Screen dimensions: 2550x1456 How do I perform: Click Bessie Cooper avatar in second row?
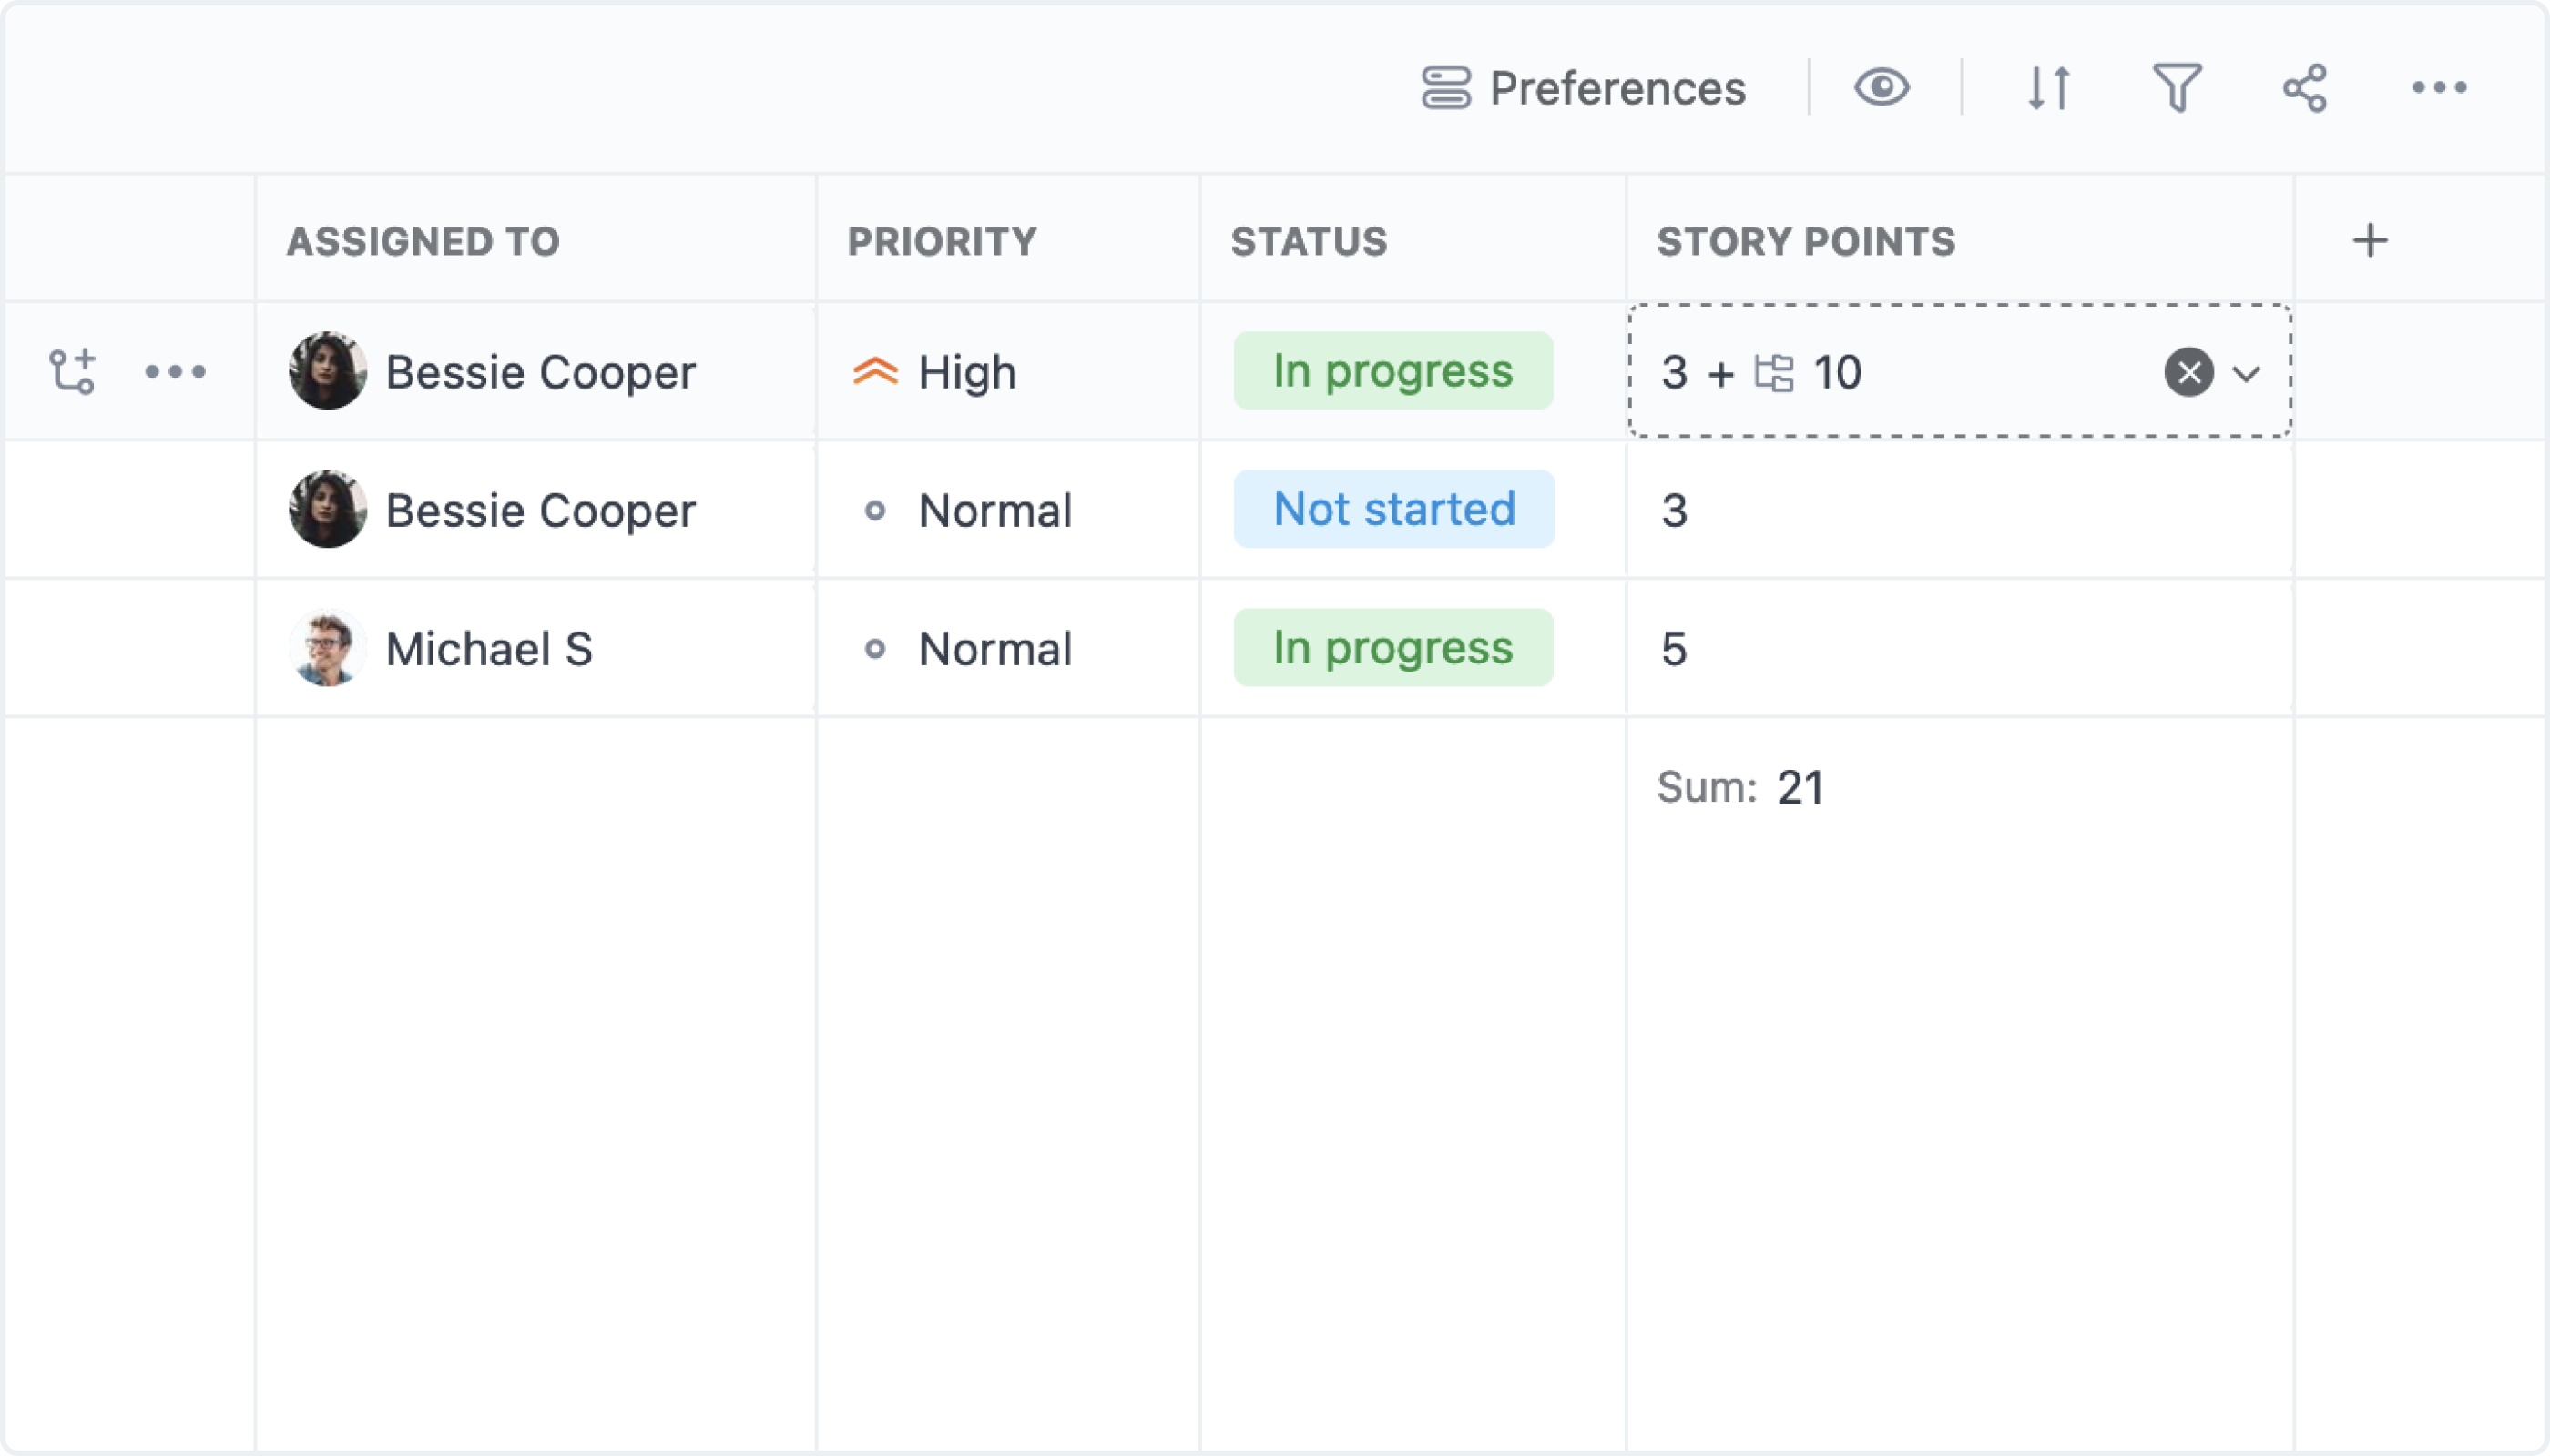(x=327, y=509)
